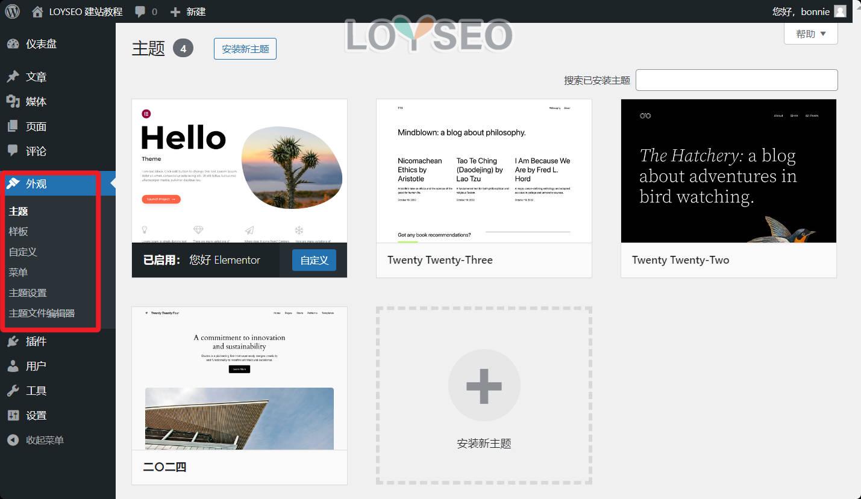
Task: Focus the 搜索已安装主题 search field
Action: pos(736,80)
